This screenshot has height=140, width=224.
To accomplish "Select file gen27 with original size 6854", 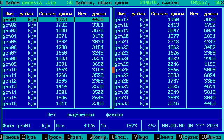I will [131, 76].
